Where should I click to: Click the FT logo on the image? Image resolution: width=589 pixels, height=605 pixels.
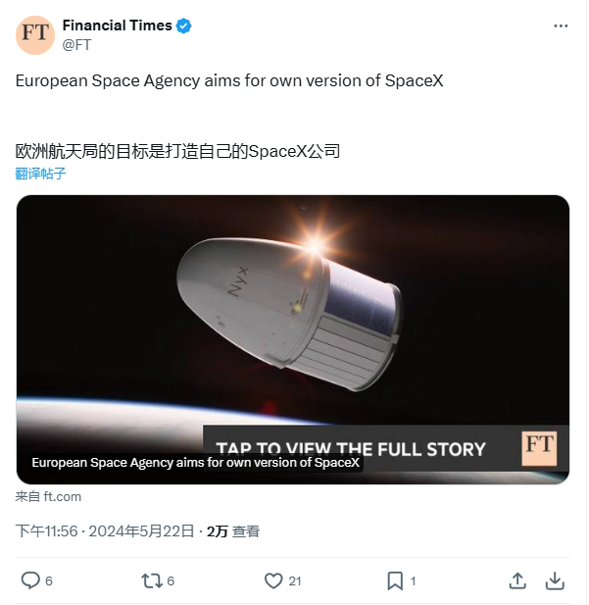pyautogui.click(x=539, y=446)
